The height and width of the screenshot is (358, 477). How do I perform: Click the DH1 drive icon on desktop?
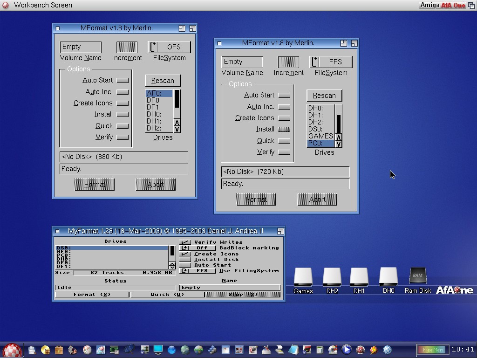359,278
